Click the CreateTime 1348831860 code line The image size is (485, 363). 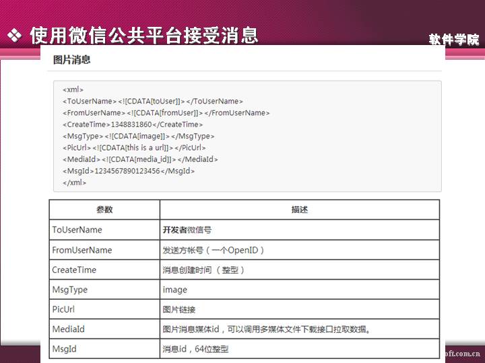click(x=132, y=124)
